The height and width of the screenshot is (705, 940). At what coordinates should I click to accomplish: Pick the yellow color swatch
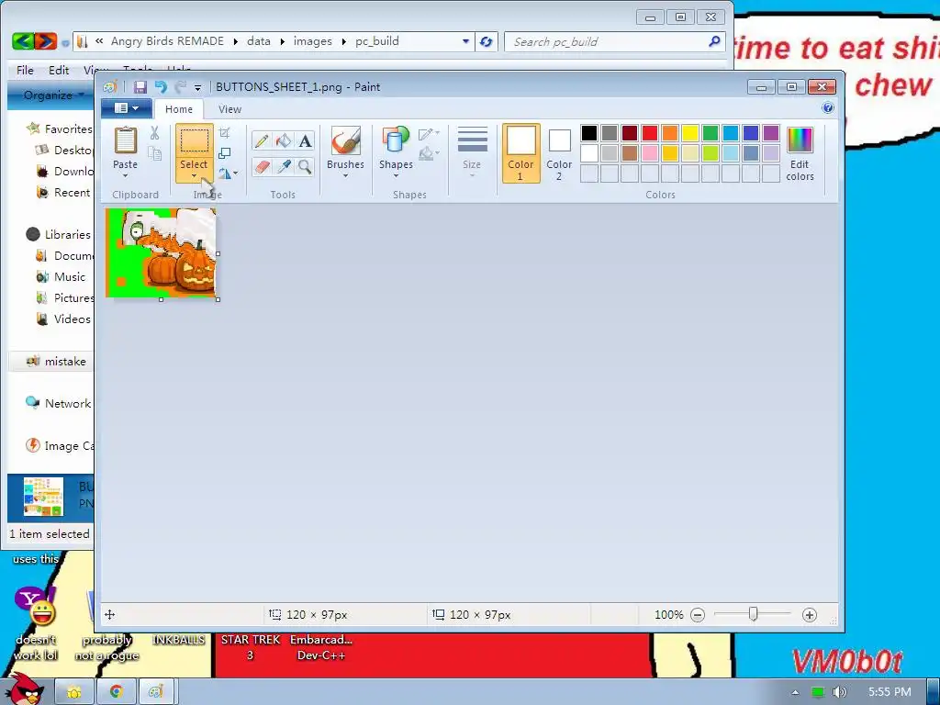pyautogui.click(x=690, y=133)
